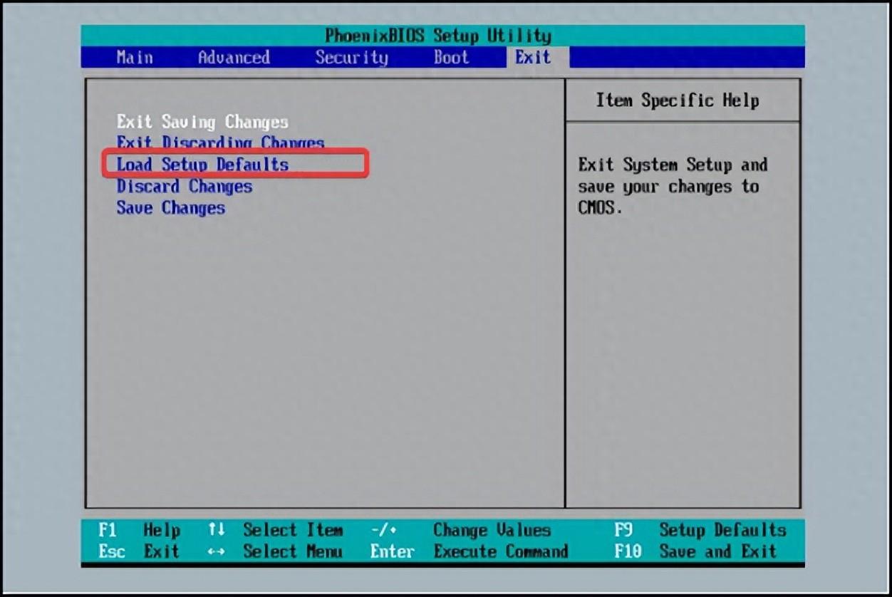Select the Discard Changes option
892x597 pixels.
pos(184,187)
